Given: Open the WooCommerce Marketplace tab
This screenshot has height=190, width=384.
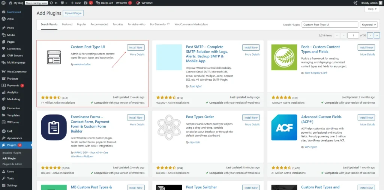Looking at the screenshot, I should (191, 24).
